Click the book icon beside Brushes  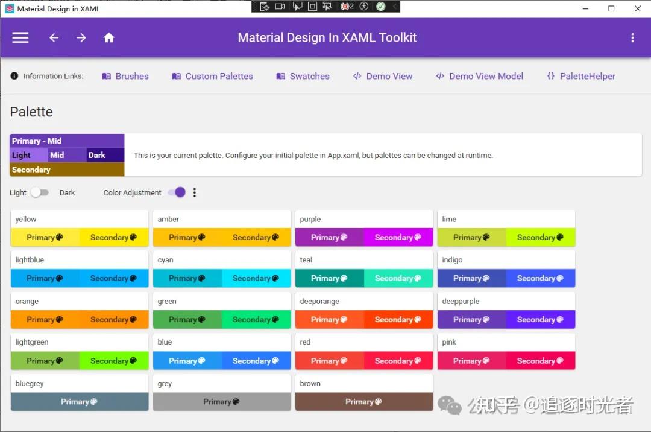(106, 76)
